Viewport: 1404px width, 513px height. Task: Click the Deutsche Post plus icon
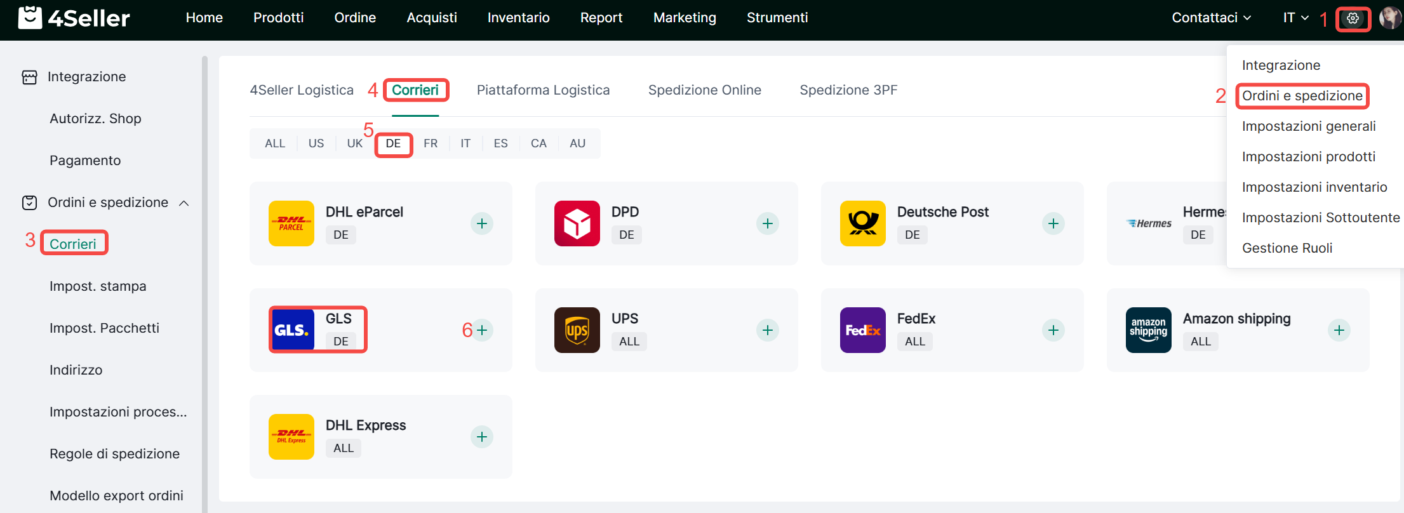(1053, 223)
